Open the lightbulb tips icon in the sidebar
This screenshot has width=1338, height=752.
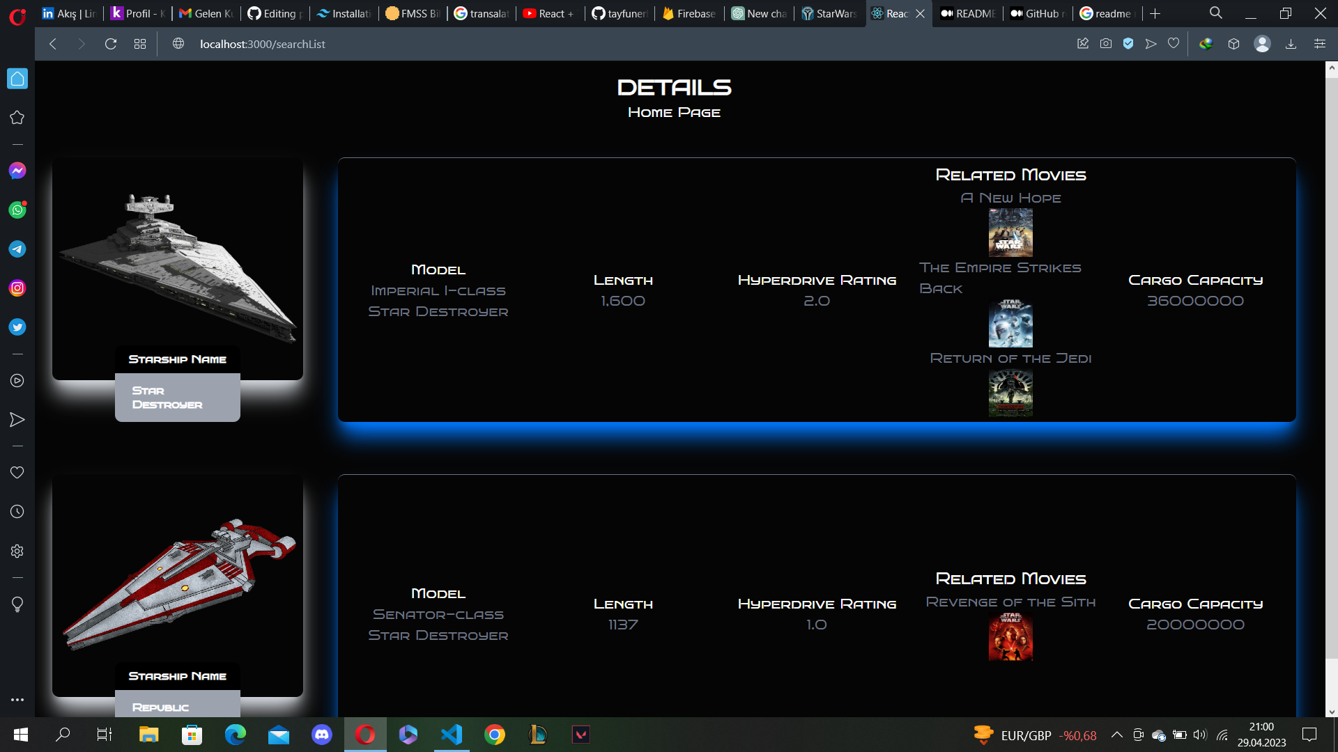pos(17,604)
